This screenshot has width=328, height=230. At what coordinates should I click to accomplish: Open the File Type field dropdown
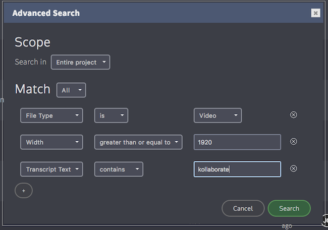coord(51,116)
